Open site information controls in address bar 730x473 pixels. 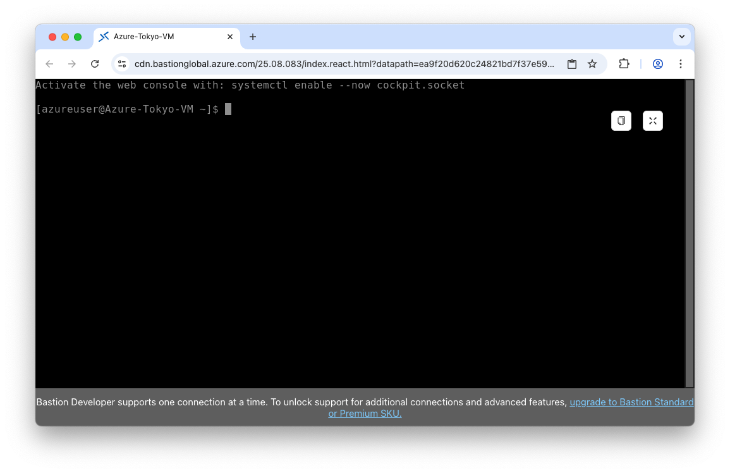pos(122,64)
